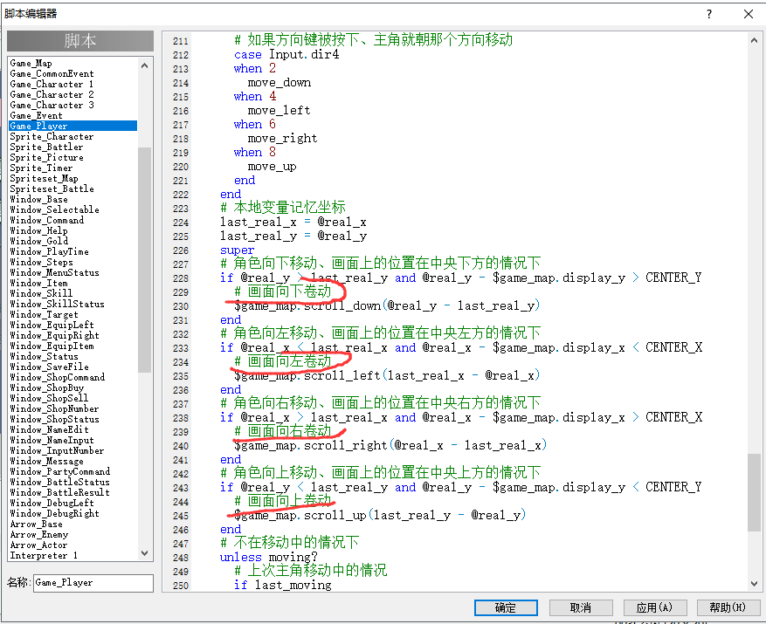Click the script list scroll down arrow
Screen dimensions: 766x624
click(144, 553)
